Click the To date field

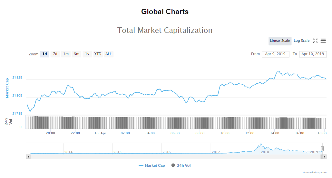(313, 54)
